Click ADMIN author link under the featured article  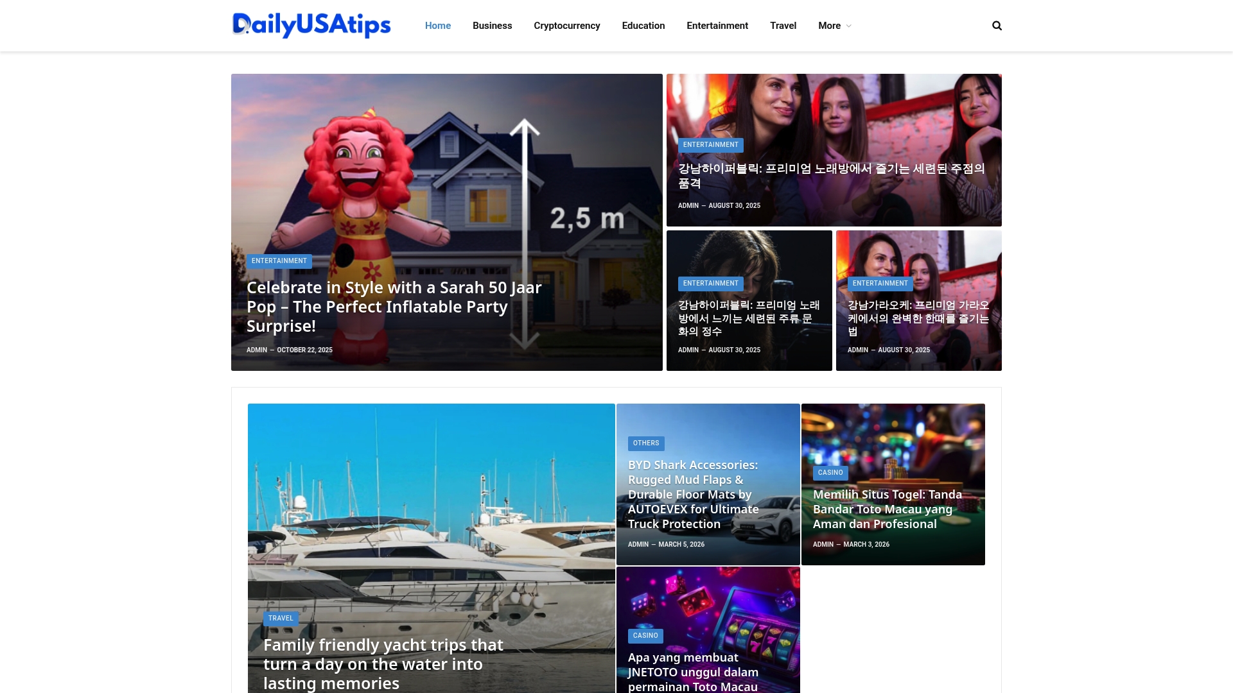tap(256, 350)
